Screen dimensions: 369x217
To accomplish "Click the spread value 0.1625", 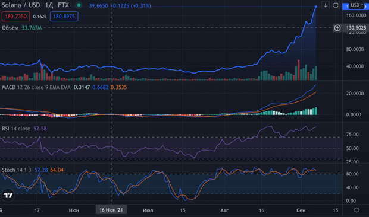I will pyautogui.click(x=40, y=17).
